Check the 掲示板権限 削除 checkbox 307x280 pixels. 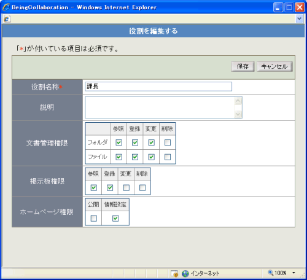[142, 188]
